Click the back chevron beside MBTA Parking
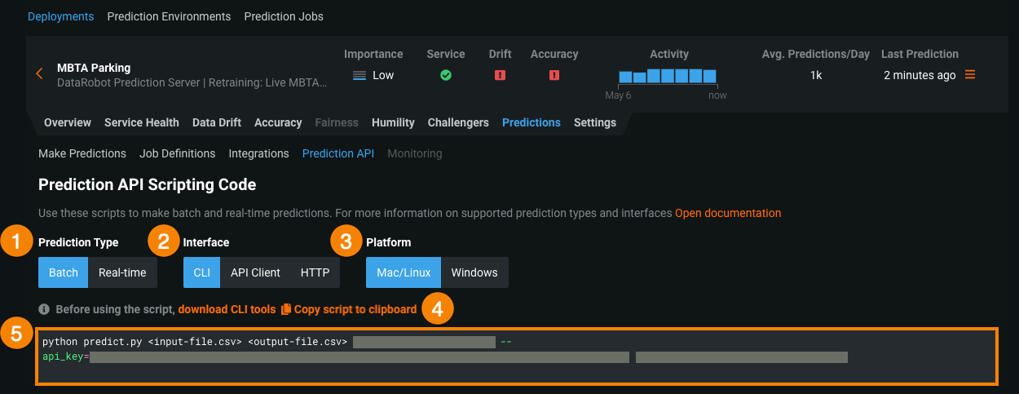Image resolution: width=1019 pixels, height=394 pixels. (x=39, y=74)
